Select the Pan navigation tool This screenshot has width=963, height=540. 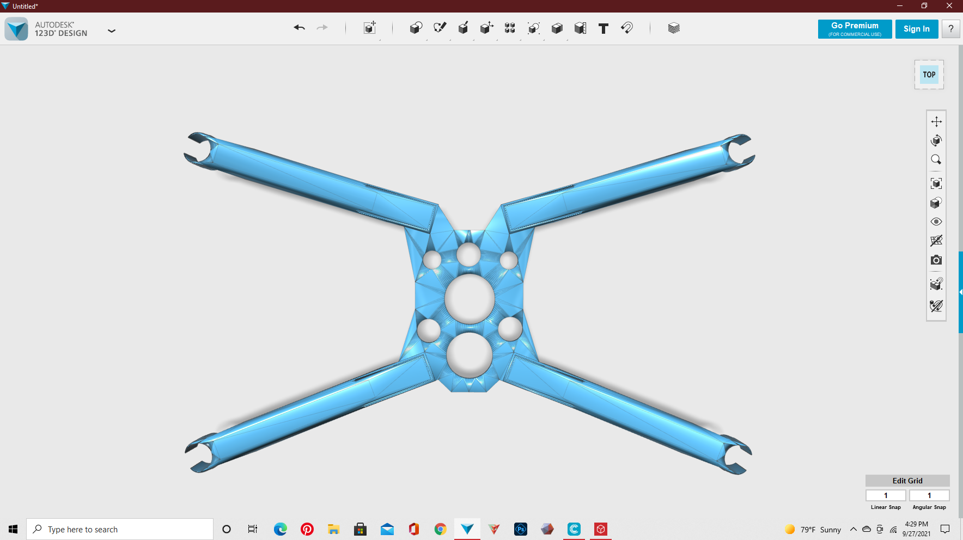[936, 121]
